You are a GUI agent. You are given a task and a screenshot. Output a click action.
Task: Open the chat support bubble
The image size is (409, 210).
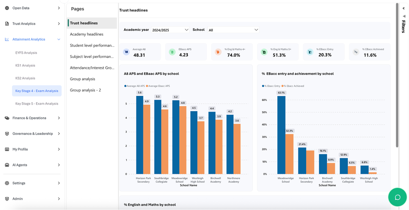coord(397,197)
